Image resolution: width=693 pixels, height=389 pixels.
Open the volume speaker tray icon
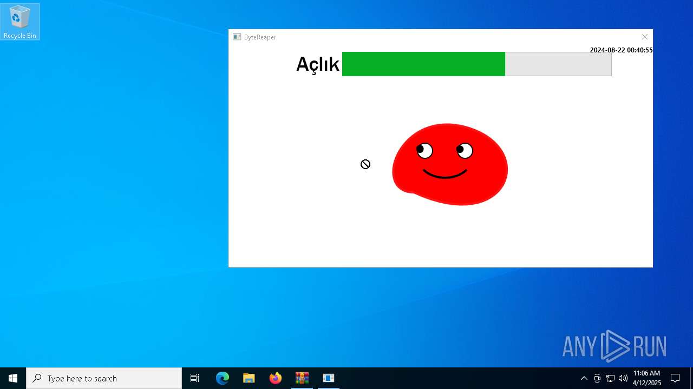(623, 378)
